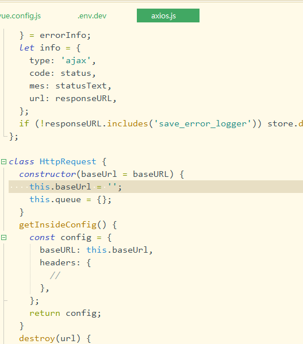
Task: Click the 'HttpRequest' class name
Action: 68,162
